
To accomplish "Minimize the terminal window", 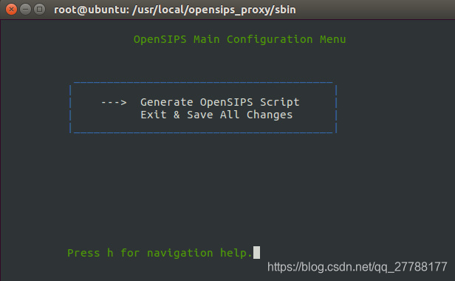I will pos(26,10).
